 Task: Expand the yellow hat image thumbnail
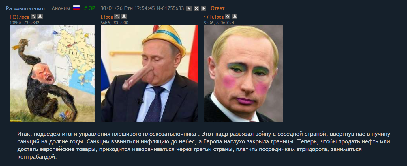(149, 74)
